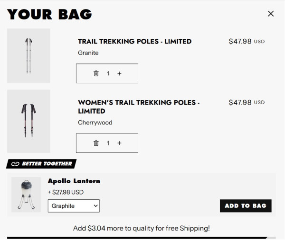Remove Women's Cherrywood poles using trash icon
This screenshot has width=285, height=240.
[96, 143]
